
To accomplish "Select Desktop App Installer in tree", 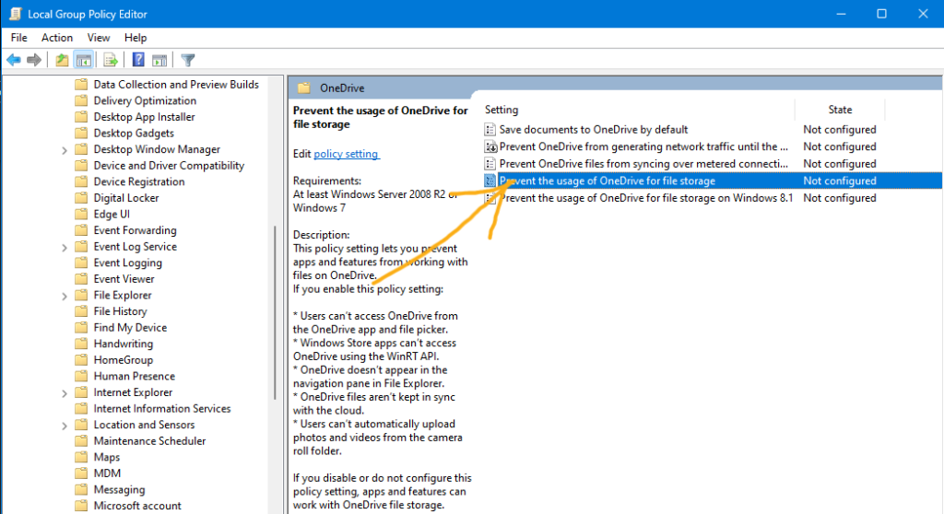I will click(144, 117).
